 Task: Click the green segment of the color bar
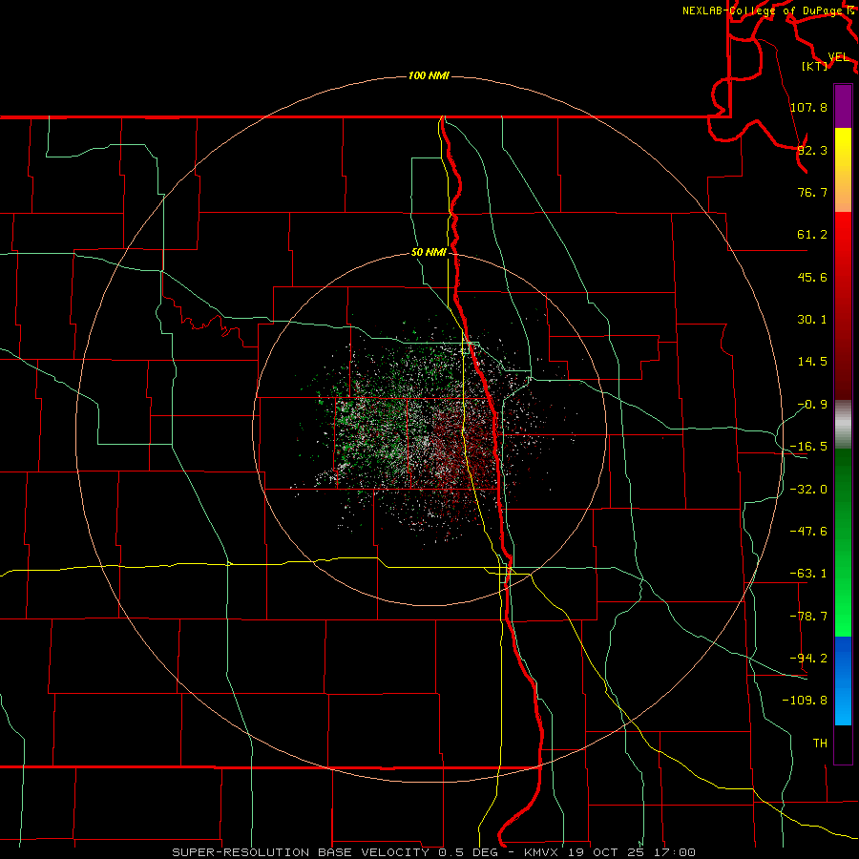pos(843,542)
